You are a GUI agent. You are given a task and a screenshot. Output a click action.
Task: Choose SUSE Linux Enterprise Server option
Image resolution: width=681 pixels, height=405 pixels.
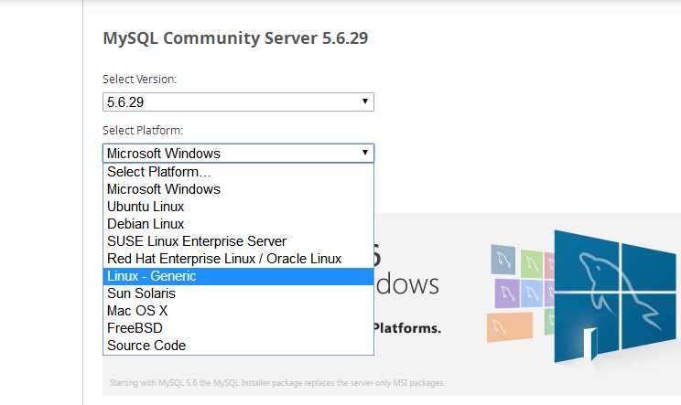pyautogui.click(x=238, y=241)
